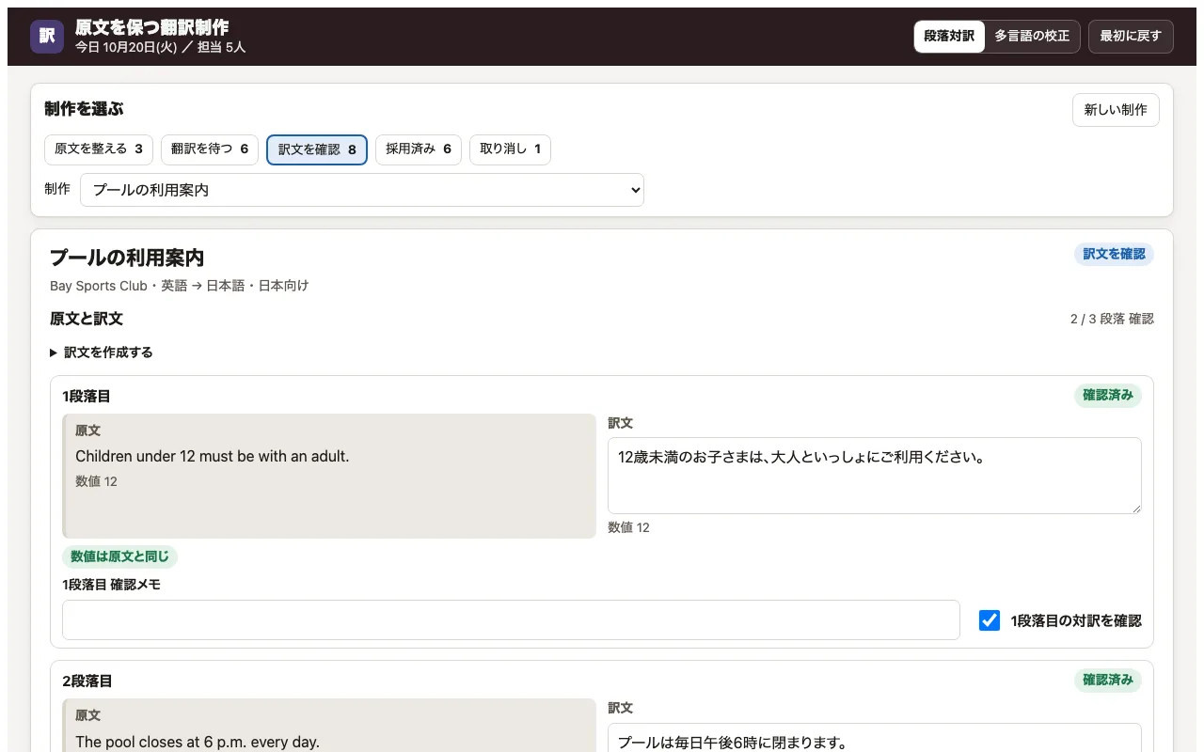Click the Bay Sports Club subtitle line
The width and height of the screenshot is (1204, 752).
(x=180, y=286)
